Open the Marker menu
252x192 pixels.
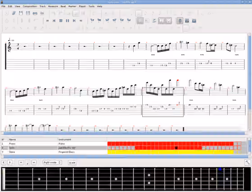click(72, 6)
